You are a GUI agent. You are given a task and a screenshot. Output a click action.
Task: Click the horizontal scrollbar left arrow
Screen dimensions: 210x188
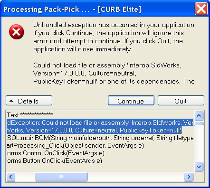[x=11, y=177]
